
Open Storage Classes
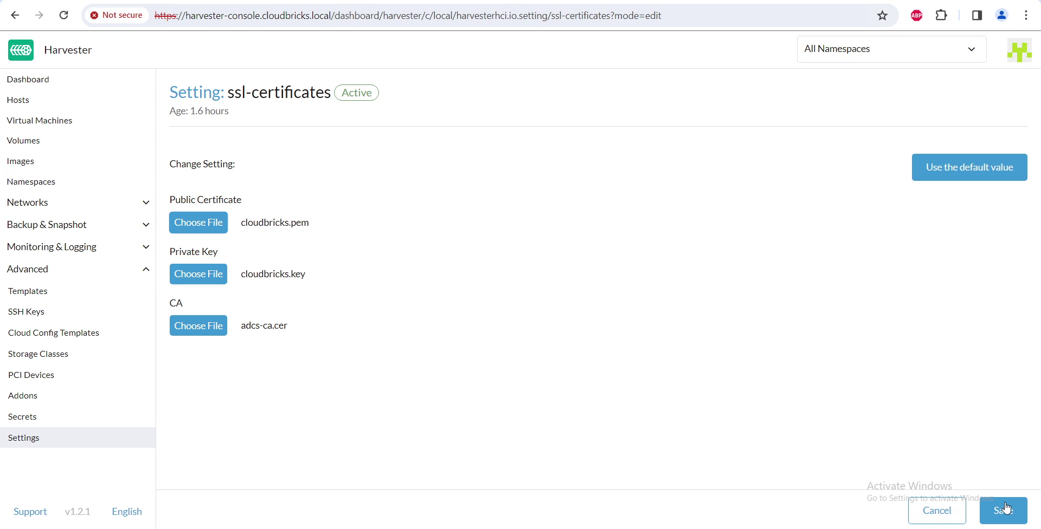click(x=38, y=354)
